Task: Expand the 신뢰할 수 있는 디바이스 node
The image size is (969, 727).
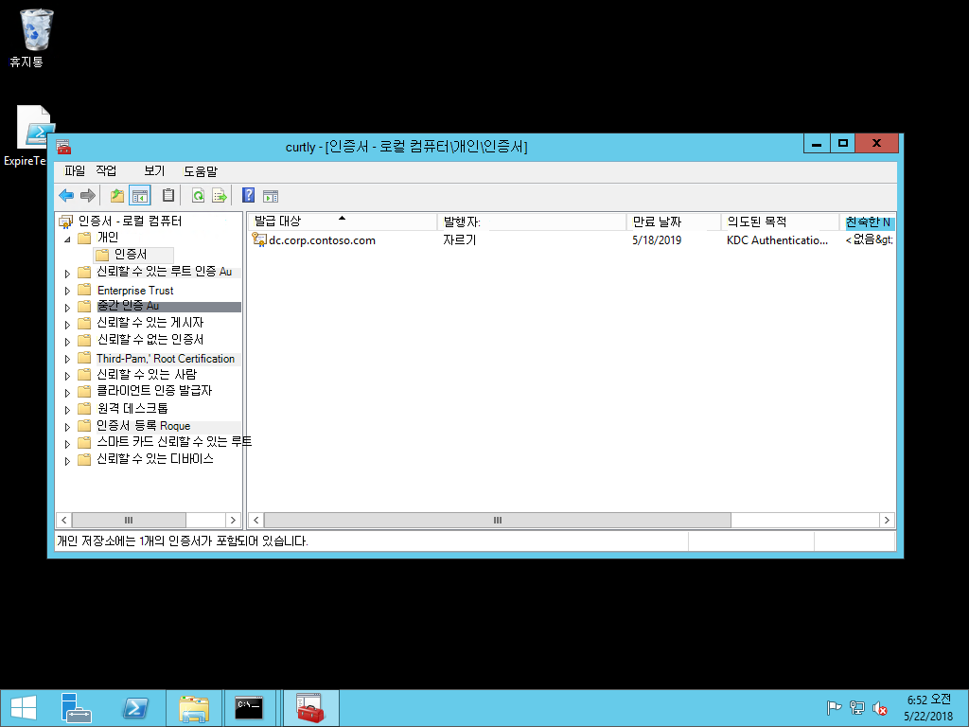Action: pyautogui.click(x=67, y=461)
